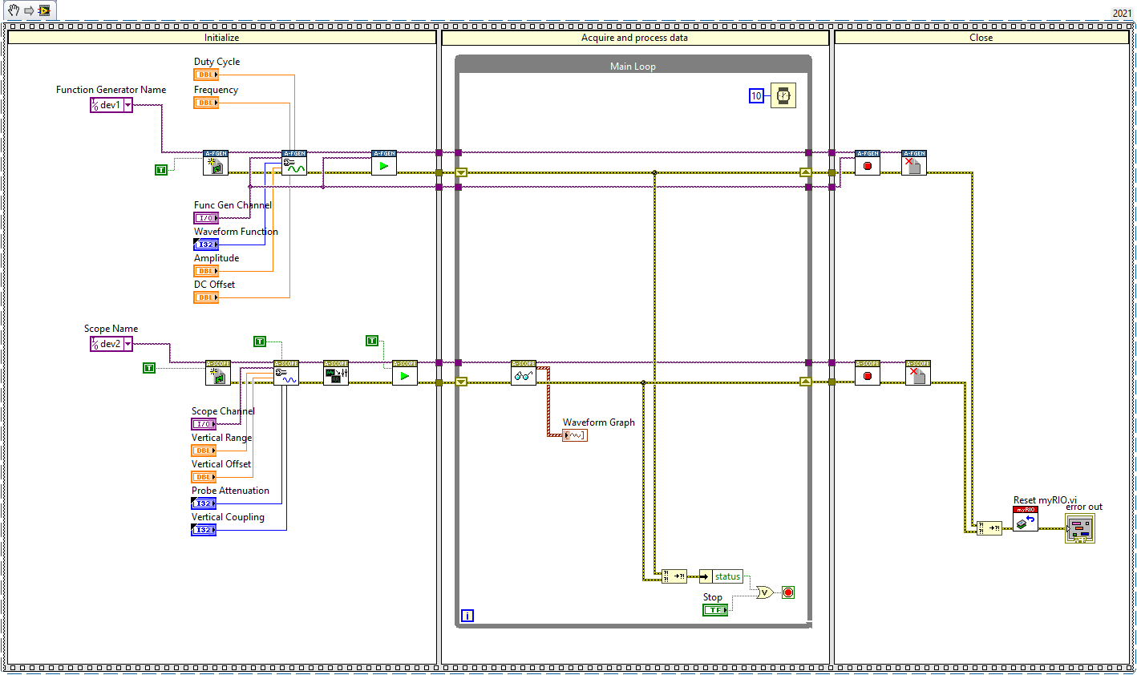Open the Scope Name dev2 dropdown
The image size is (1137, 675).
(x=127, y=344)
